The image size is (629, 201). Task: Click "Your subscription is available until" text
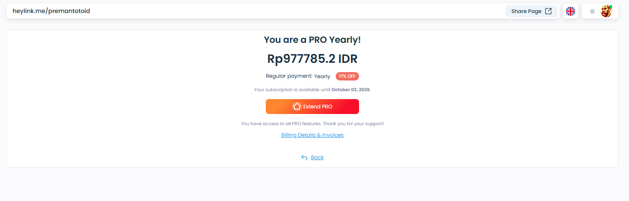(292, 89)
